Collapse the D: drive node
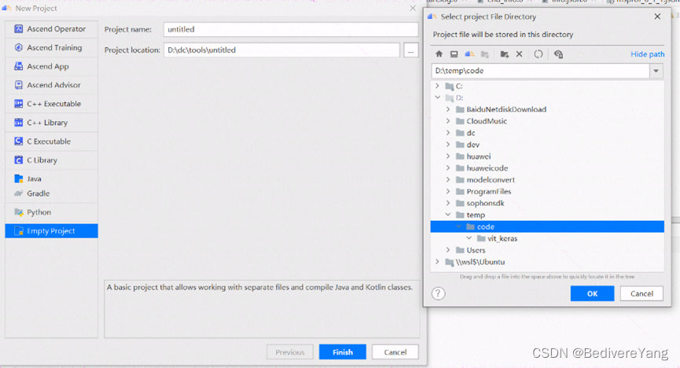This screenshot has height=368, width=680. coord(437,98)
